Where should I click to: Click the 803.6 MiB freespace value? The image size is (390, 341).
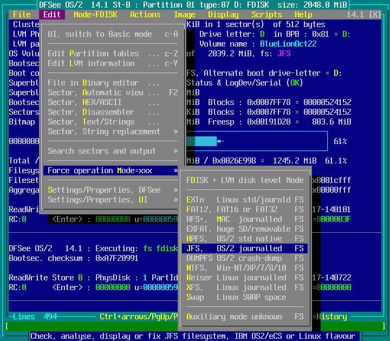coord(331,122)
